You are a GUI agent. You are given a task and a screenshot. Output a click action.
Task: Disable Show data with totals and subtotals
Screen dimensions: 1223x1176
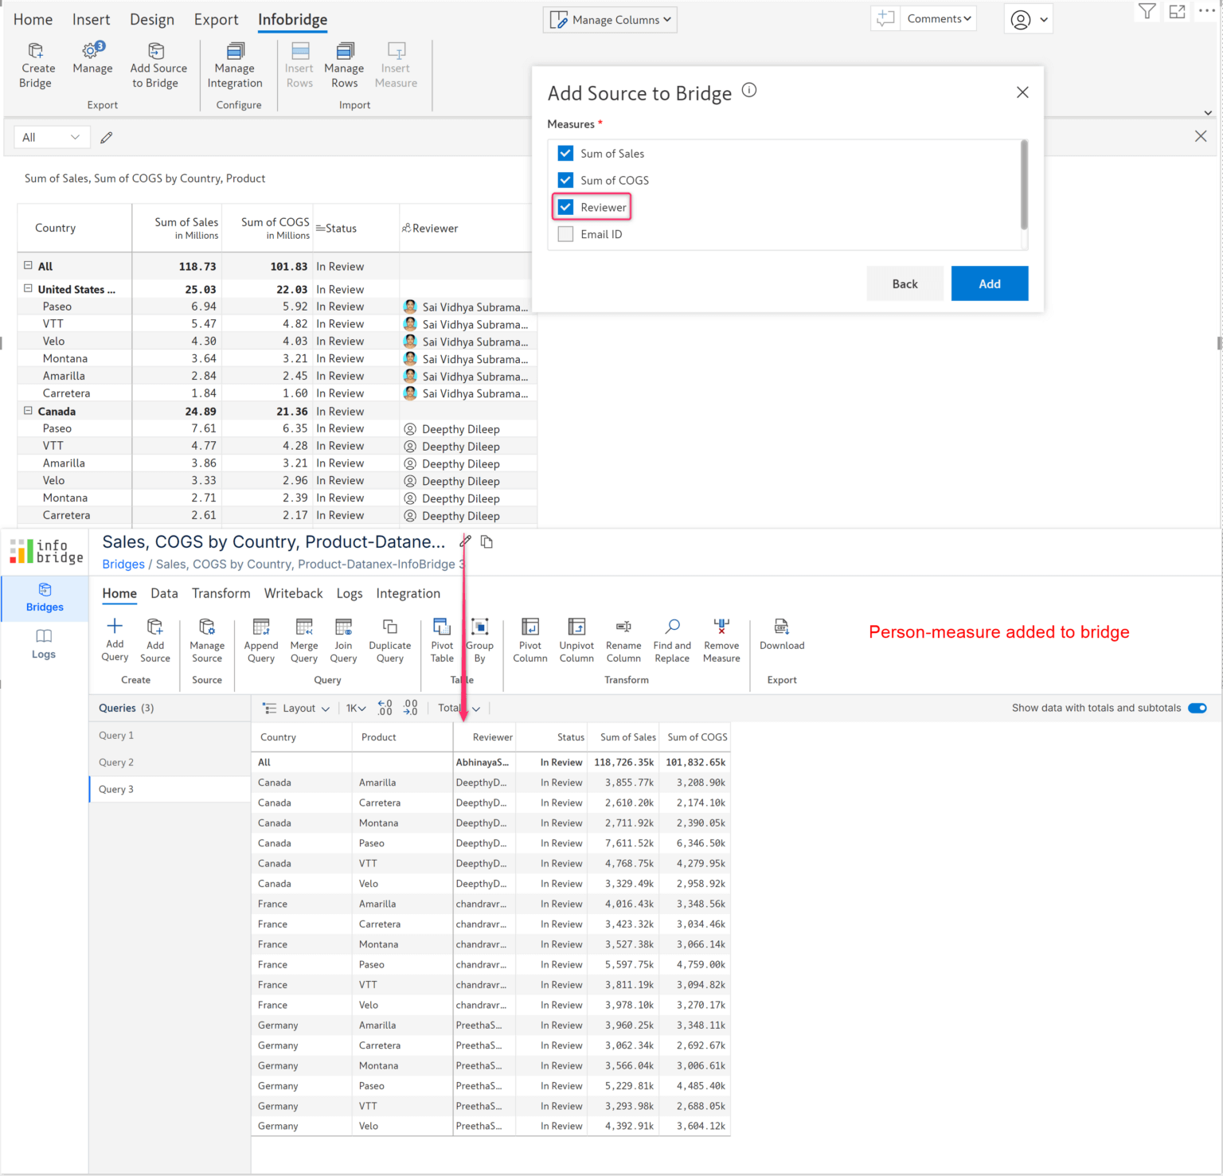tap(1197, 707)
